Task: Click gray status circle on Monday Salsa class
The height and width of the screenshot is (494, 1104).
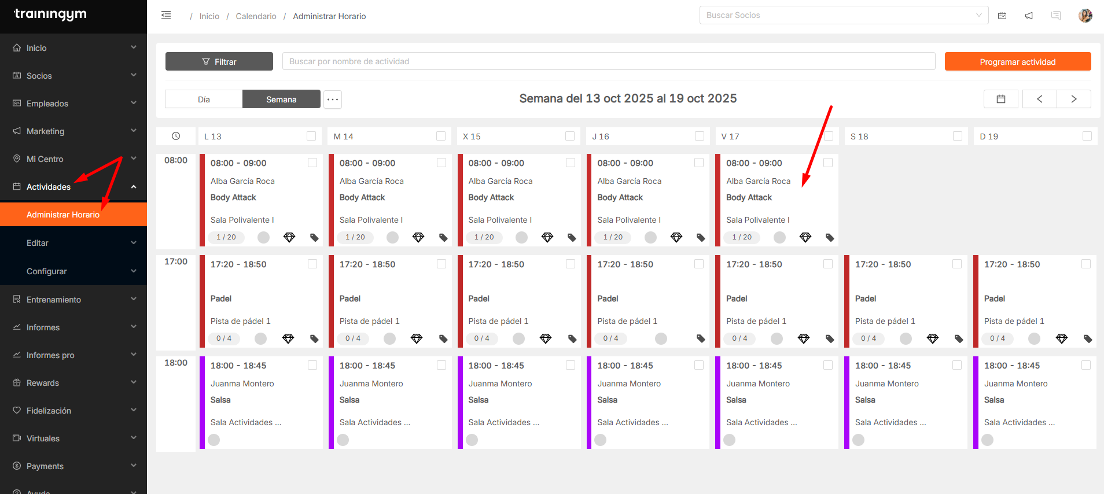Action: click(x=214, y=440)
